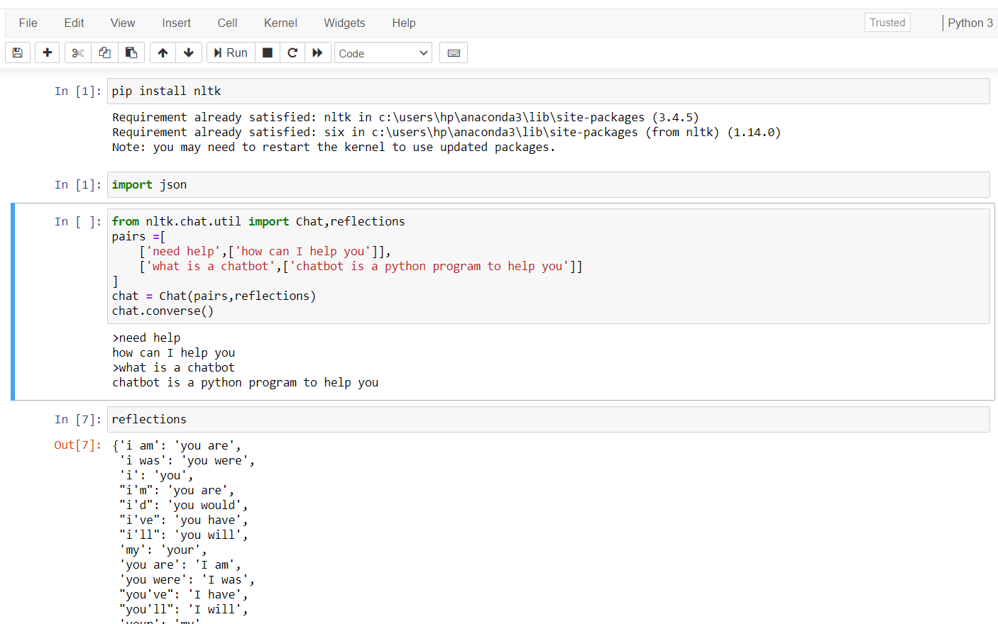Screen dimensions: 998x624
Task: Cut selected cells using the scissors icon
Action: (78, 53)
